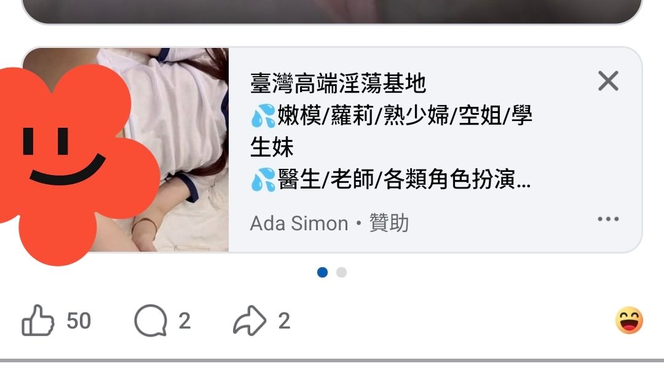Tap the share arrow icon
The height and width of the screenshot is (366, 664).
(250, 321)
